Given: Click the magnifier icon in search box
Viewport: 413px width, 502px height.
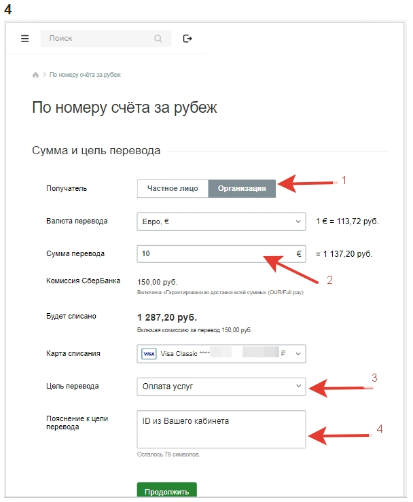Looking at the screenshot, I should click(158, 39).
